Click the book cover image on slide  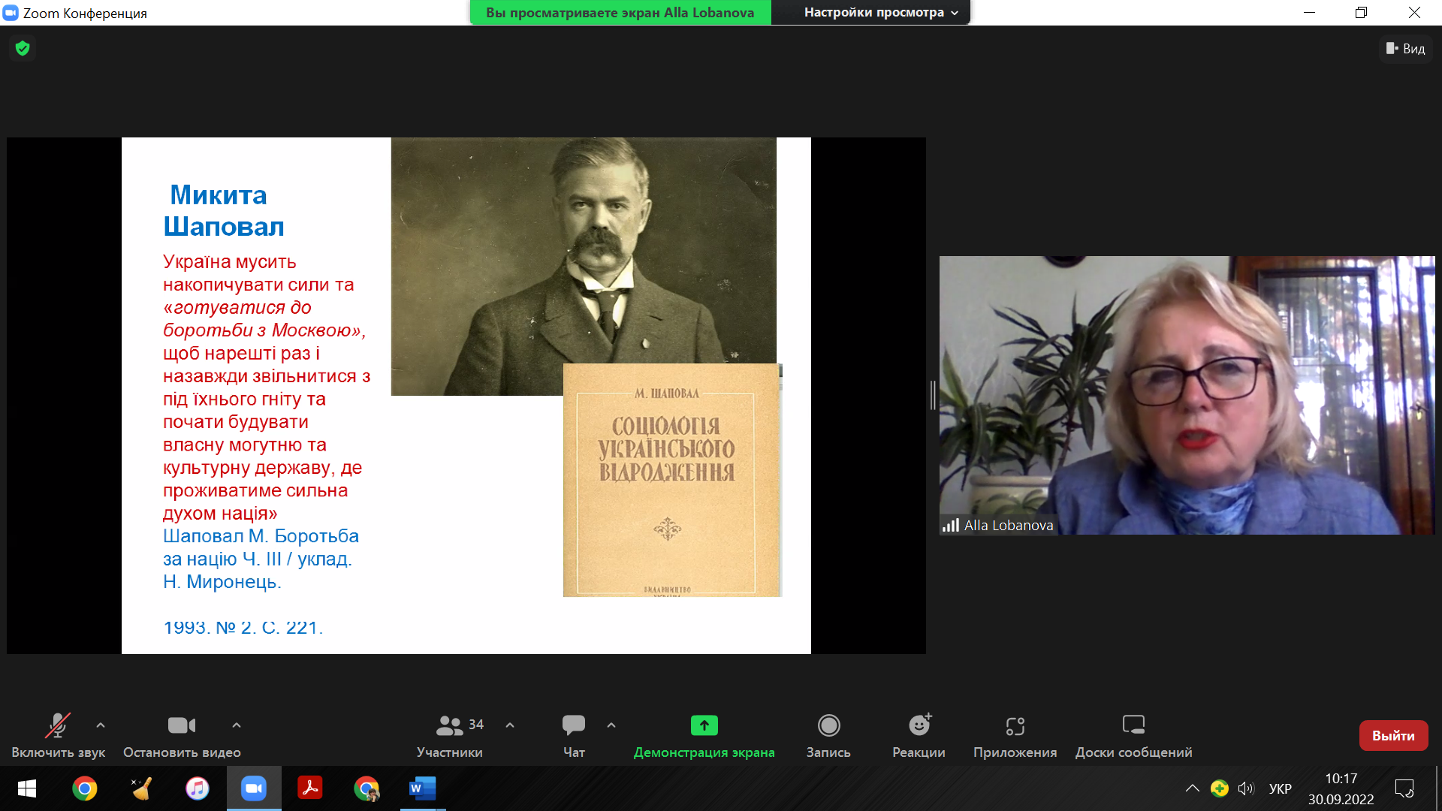click(x=672, y=480)
